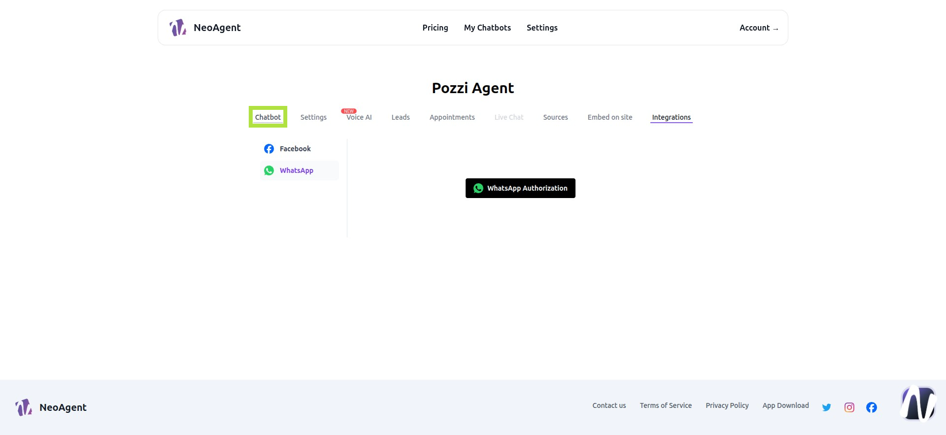
Task: Go to Pricing page
Action: point(435,28)
